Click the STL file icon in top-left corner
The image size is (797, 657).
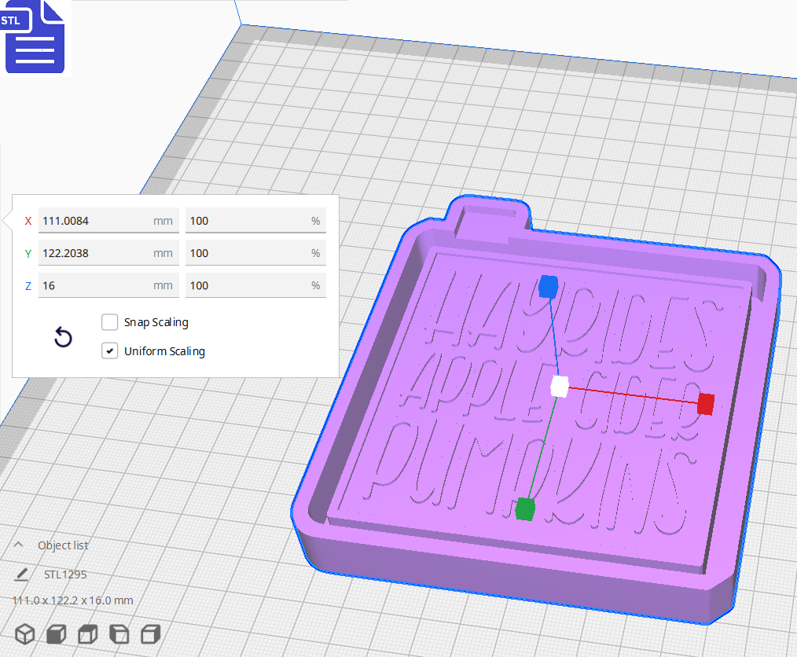35,37
